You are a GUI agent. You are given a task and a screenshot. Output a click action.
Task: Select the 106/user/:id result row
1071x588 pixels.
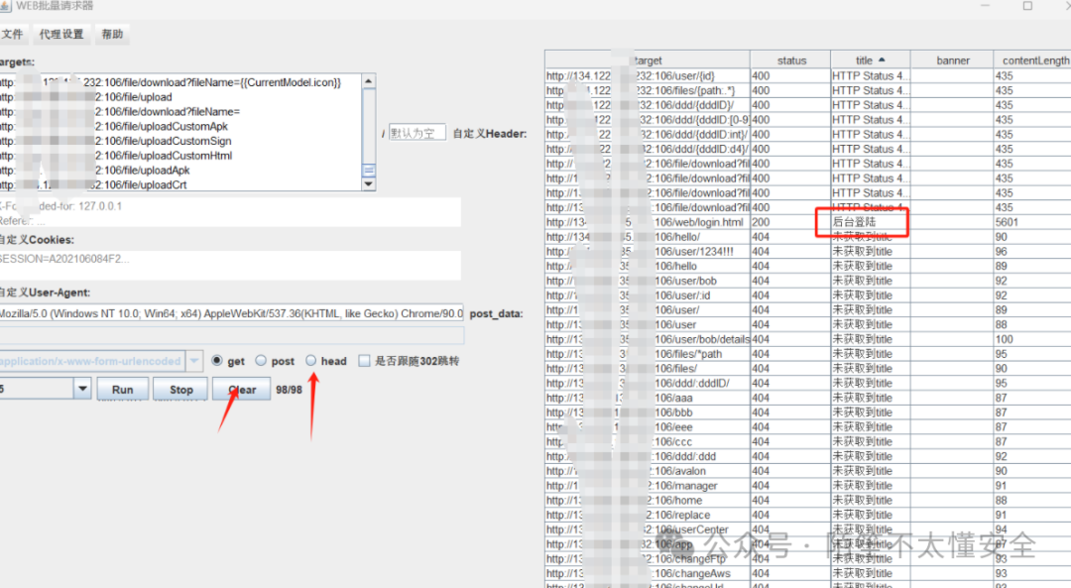[807, 295]
